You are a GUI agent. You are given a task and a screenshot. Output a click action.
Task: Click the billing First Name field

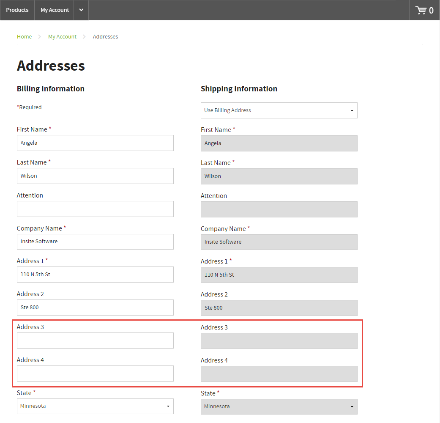click(95, 143)
